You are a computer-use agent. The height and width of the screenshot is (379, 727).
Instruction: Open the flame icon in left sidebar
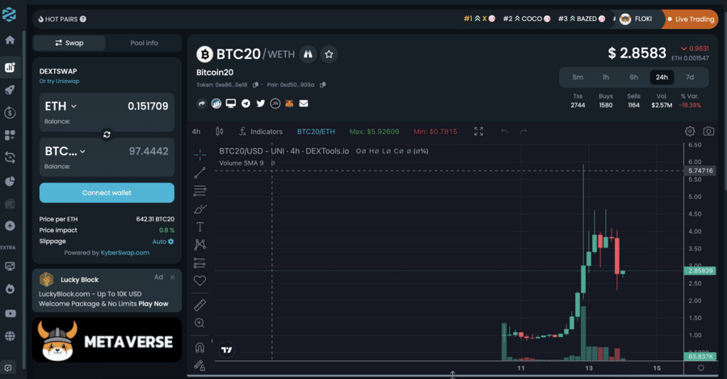coord(10,289)
